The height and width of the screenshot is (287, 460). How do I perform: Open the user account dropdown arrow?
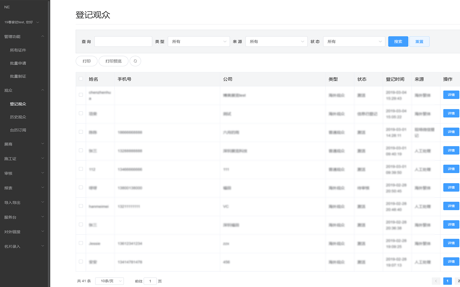[x=38, y=22]
